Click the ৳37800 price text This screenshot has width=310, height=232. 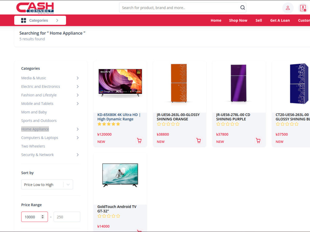222,134
